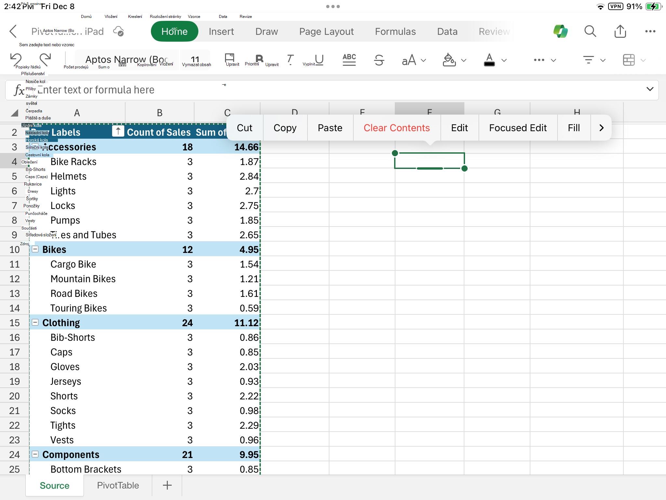
Task: Tap the Redo arrow icon
Action: coord(45,60)
